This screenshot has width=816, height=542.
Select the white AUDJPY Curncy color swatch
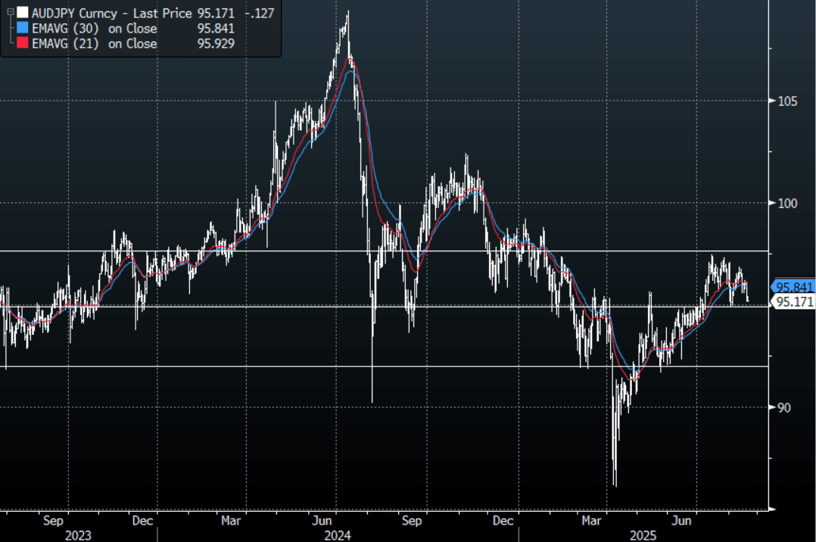click(23, 13)
